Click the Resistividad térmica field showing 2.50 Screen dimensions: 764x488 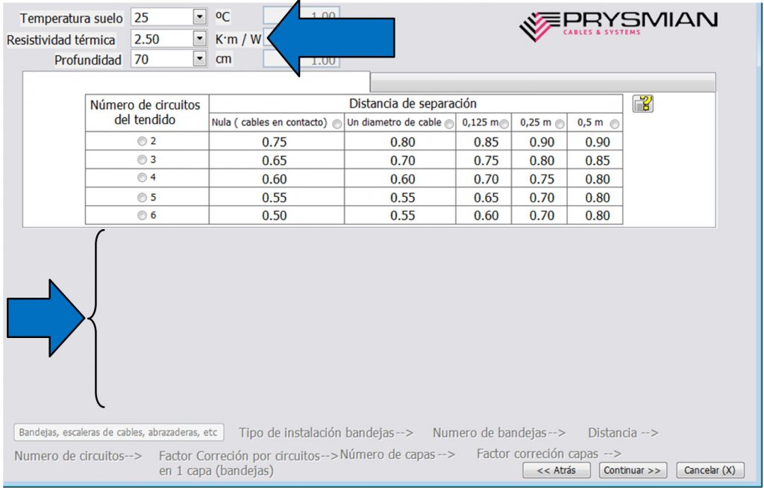[162, 39]
